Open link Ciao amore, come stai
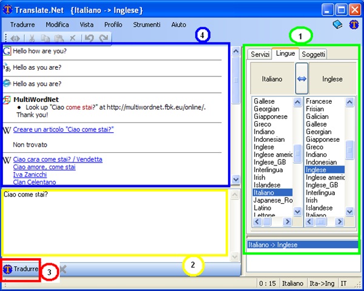 [x=44, y=167]
